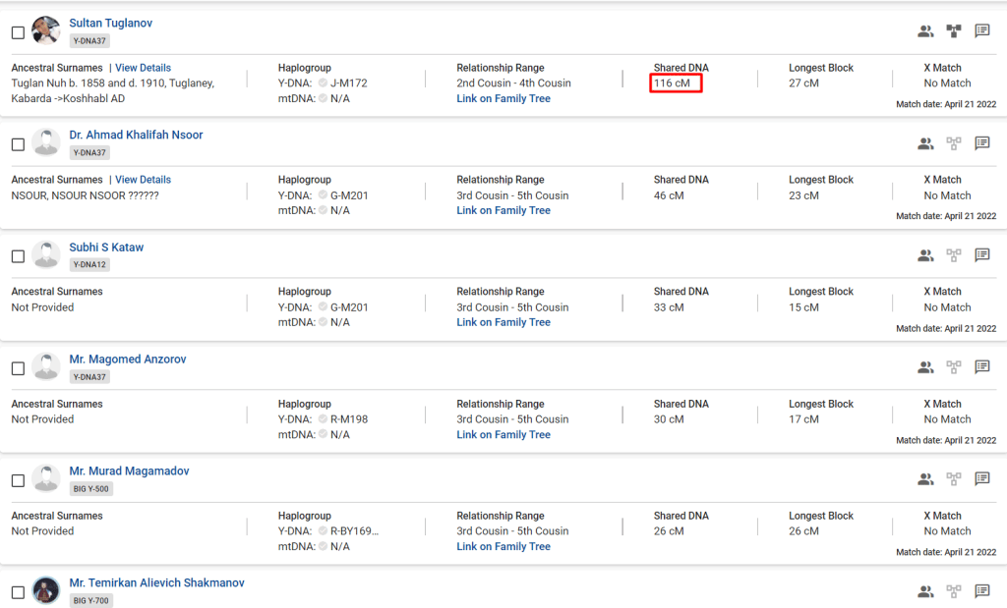Tick the checkbox for Sultan Tuglanov

[x=18, y=32]
